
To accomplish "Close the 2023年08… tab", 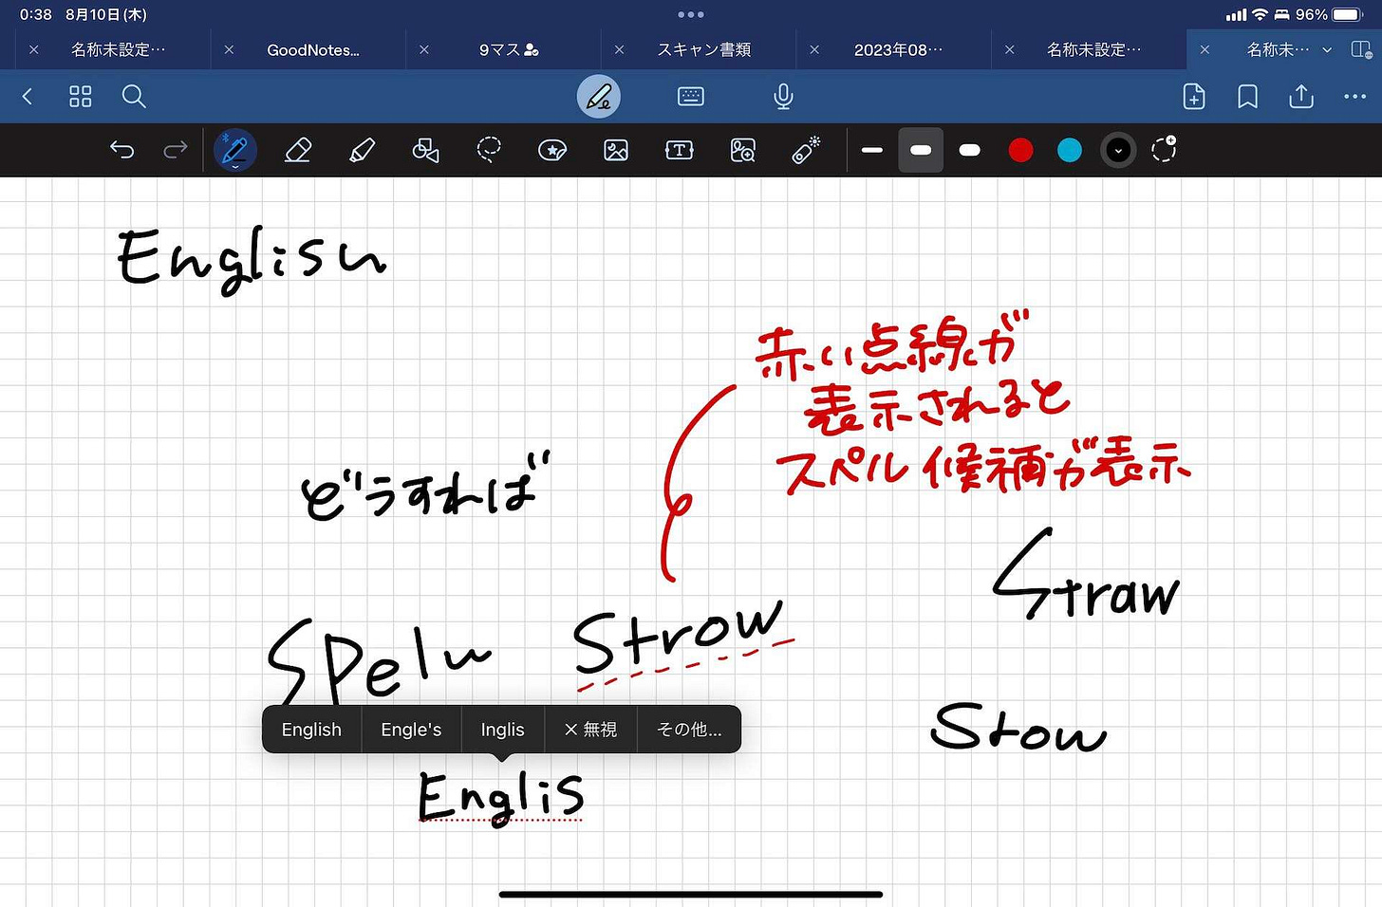I will coord(814,49).
